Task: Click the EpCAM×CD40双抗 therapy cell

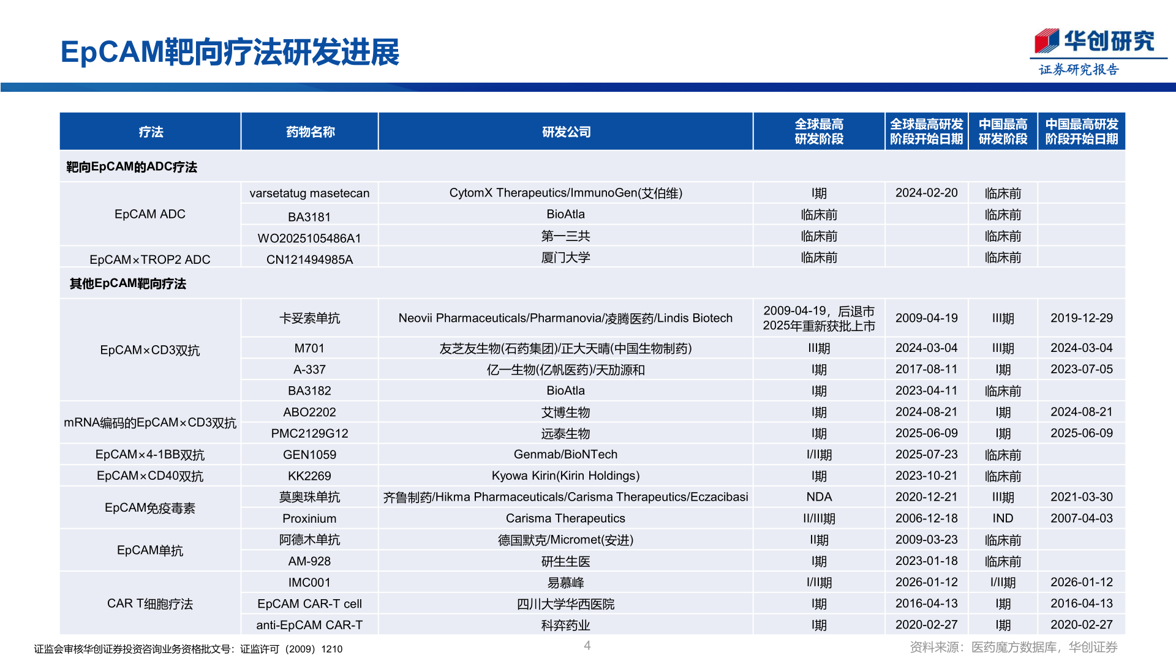Action: (x=150, y=476)
